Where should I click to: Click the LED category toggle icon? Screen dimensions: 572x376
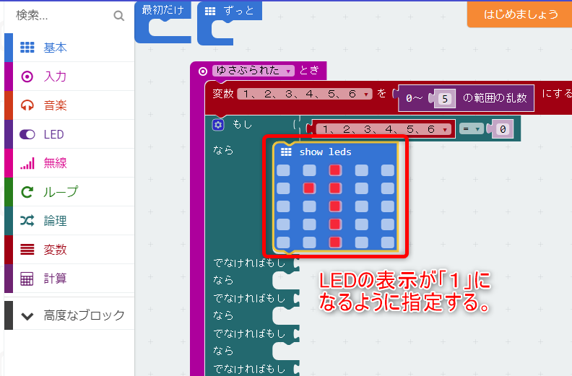[x=27, y=134]
